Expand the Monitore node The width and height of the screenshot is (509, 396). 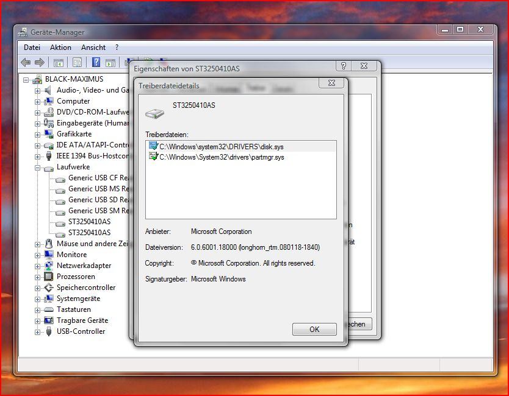(x=38, y=255)
